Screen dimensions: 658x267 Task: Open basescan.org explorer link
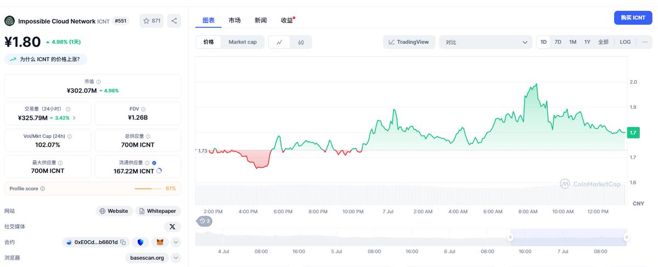point(147,258)
